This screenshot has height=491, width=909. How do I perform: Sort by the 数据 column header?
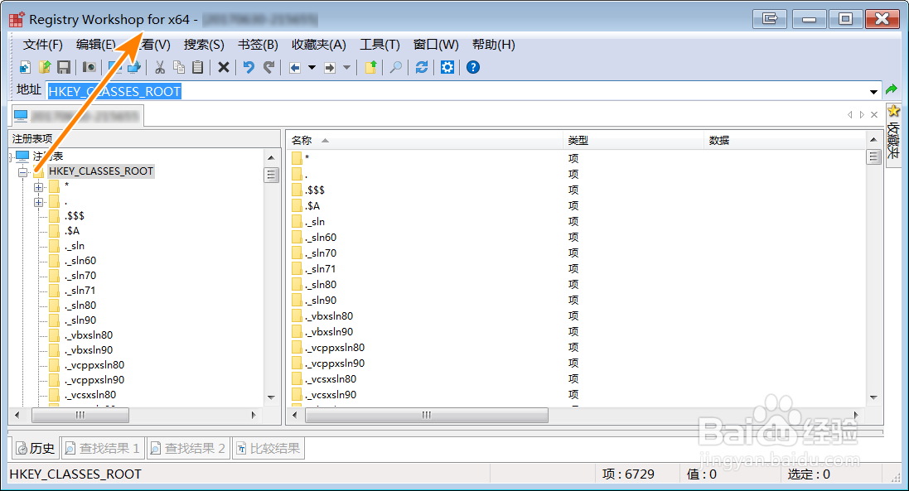pyautogui.click(x=785, y=140)
